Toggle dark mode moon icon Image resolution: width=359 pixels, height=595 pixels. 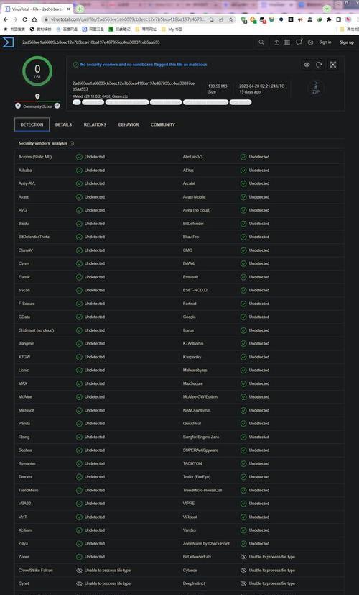click(310, 42)
